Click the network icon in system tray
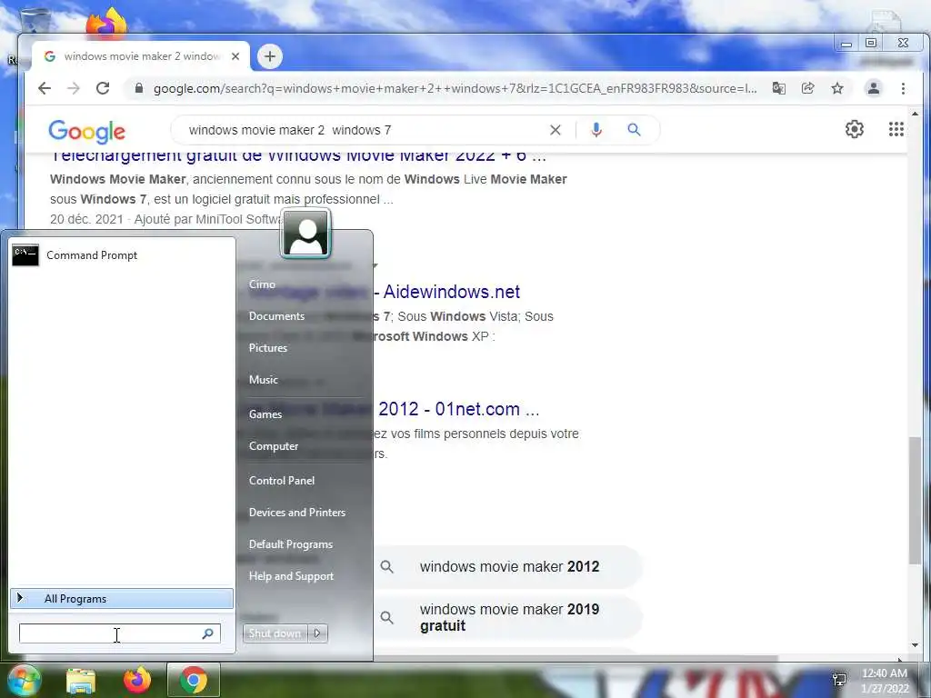Viewport: 931px width, 698px height. 839,680
